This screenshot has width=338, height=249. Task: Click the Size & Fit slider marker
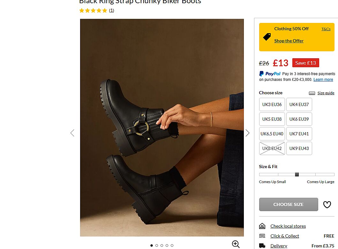pos(297,174)
